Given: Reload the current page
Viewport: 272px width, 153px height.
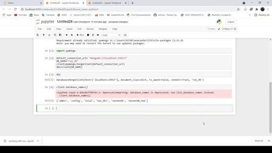Looking at the screenshot, I should [x=15, y=9].
